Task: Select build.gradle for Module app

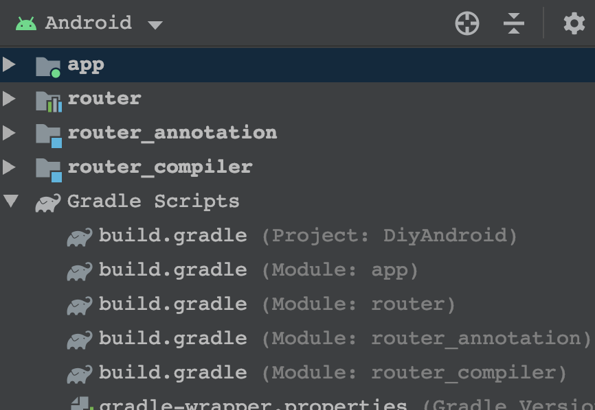Action: [172, 270]
